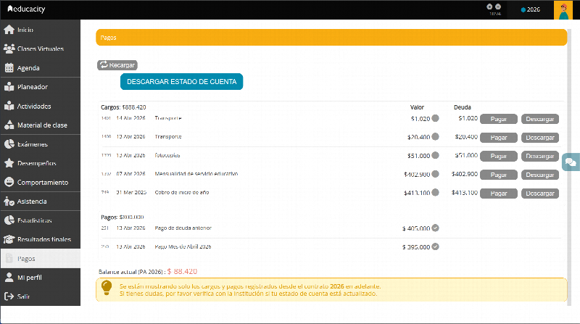Click status circle for $1.020 Transporte charge

point(436,118)
